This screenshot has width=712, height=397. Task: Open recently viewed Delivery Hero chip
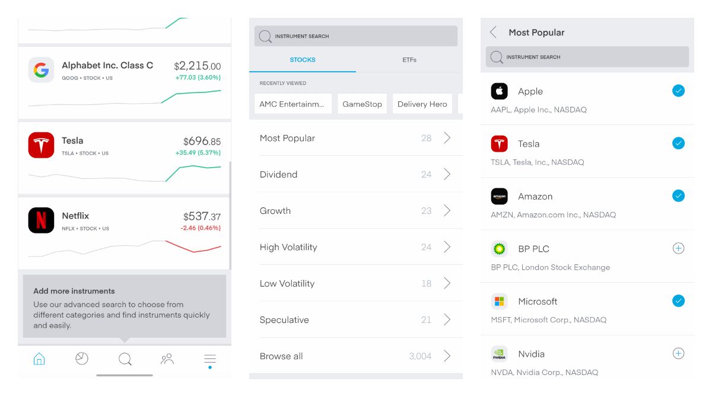pos(422,104)
